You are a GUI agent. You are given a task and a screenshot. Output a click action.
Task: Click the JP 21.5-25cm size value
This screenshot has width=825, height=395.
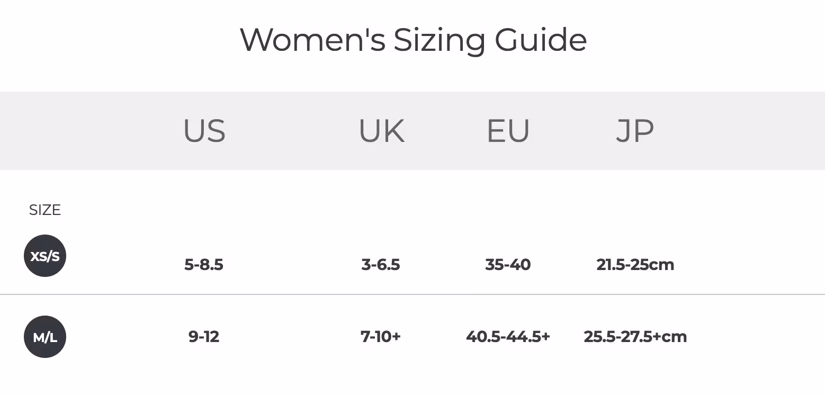point(635,265)
